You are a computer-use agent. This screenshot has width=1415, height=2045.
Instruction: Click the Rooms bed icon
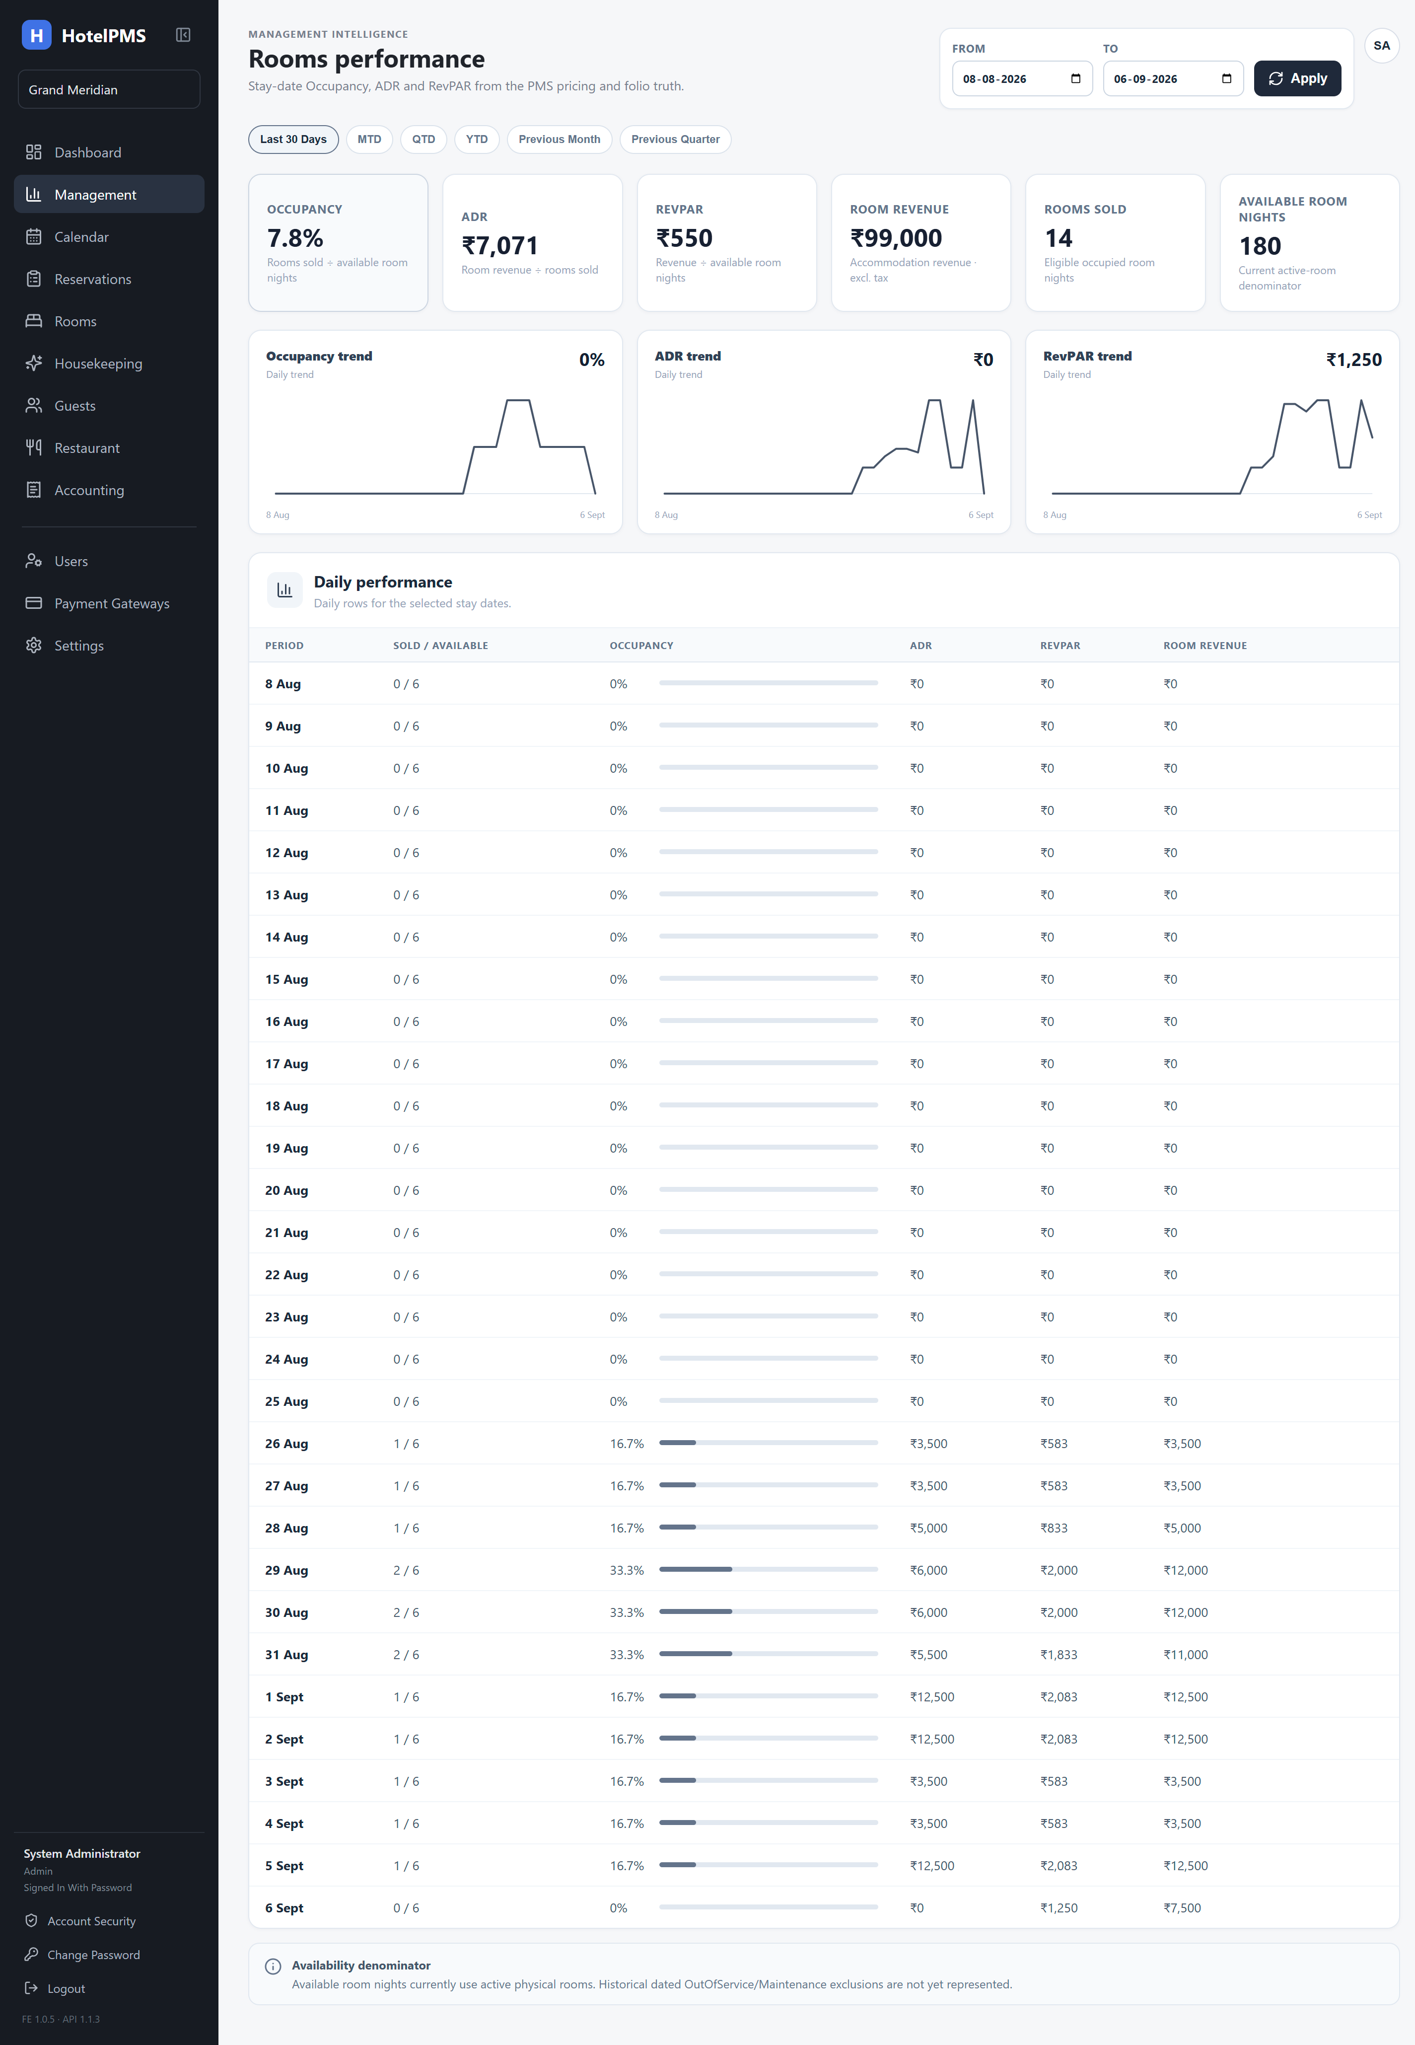point(34,321)
